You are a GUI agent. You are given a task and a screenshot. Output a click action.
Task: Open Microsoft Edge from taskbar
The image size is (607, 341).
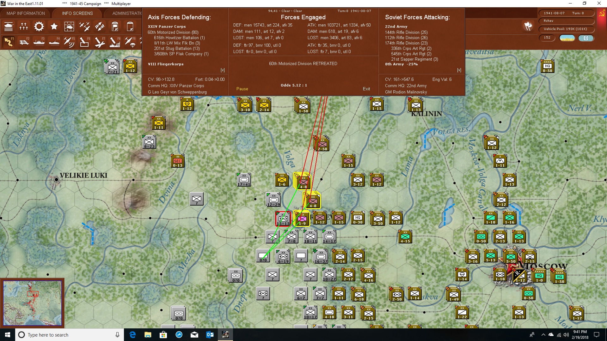(132, 335)
